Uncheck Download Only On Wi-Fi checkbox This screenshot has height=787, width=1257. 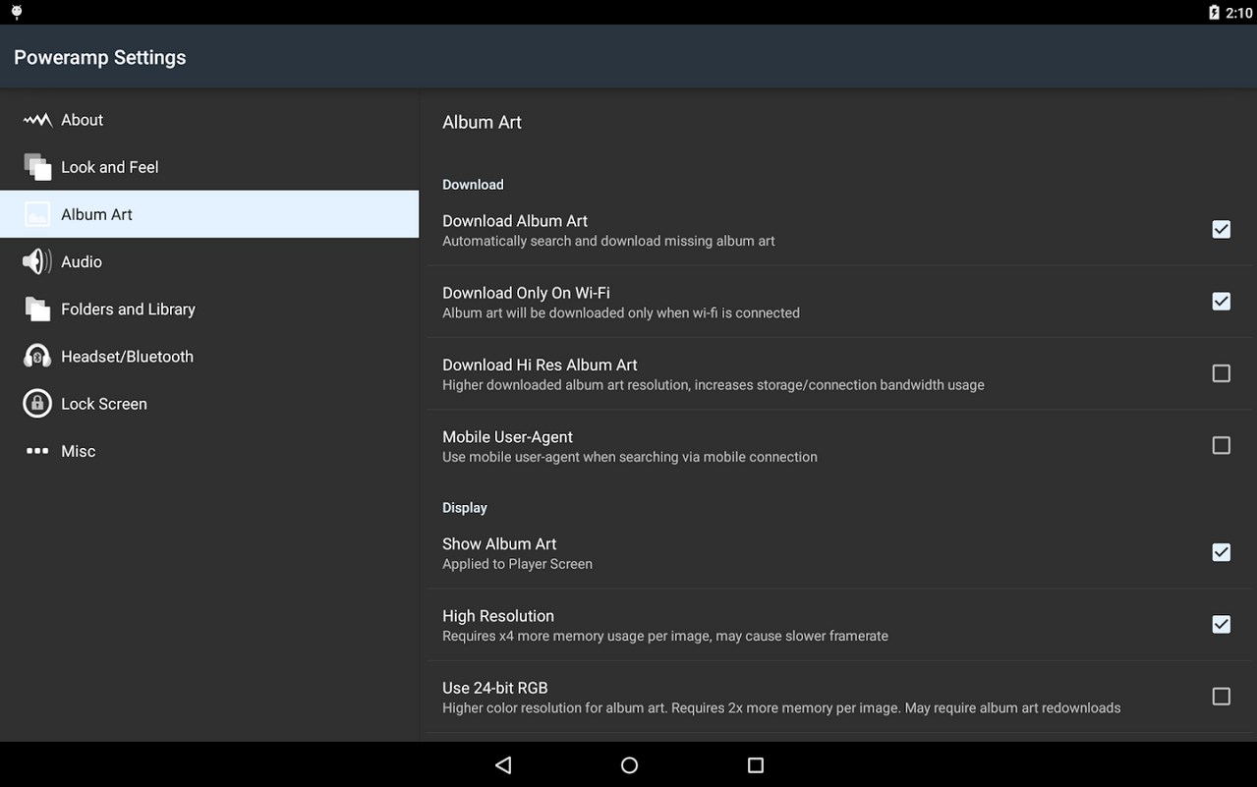[1221, 302]
